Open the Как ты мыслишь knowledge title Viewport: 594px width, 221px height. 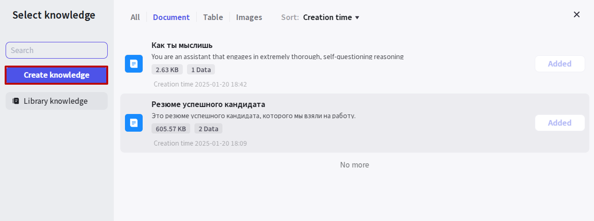[x=182, y=45]
